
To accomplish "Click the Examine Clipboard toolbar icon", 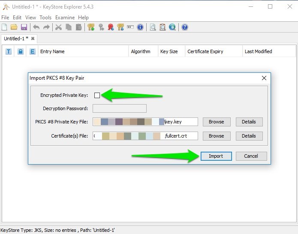I will click(163, 27).
